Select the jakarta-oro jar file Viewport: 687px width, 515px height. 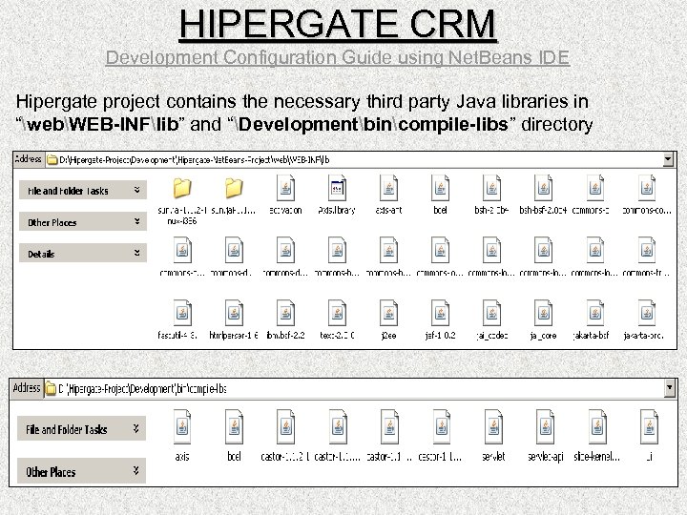(647, 313)
